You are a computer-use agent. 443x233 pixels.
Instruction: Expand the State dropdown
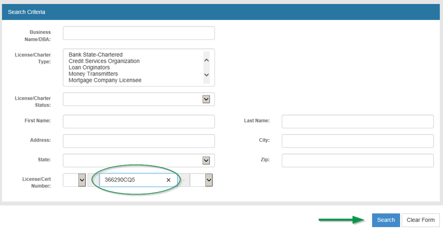point(206,160)
